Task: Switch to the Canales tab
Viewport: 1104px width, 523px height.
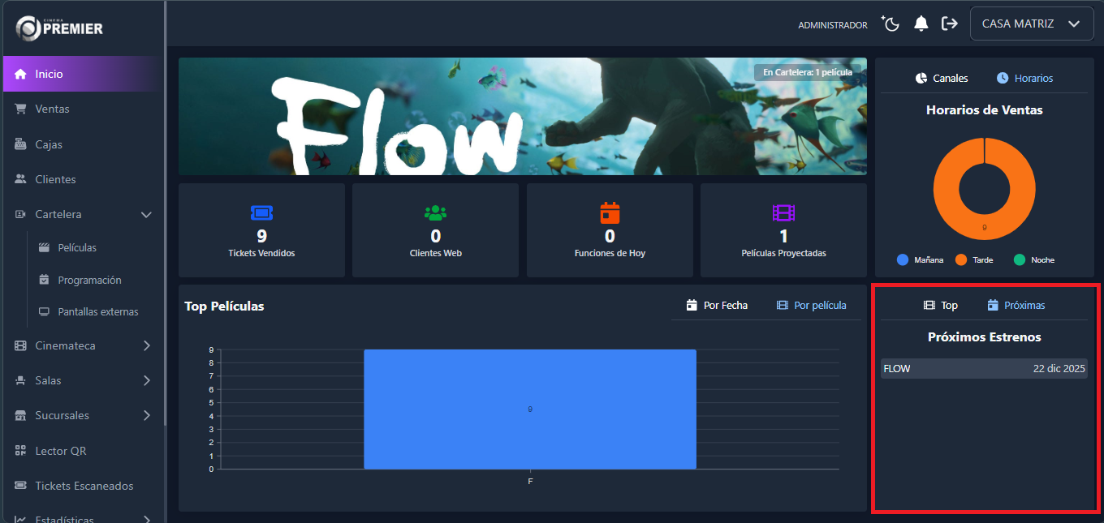Action: 942,79
